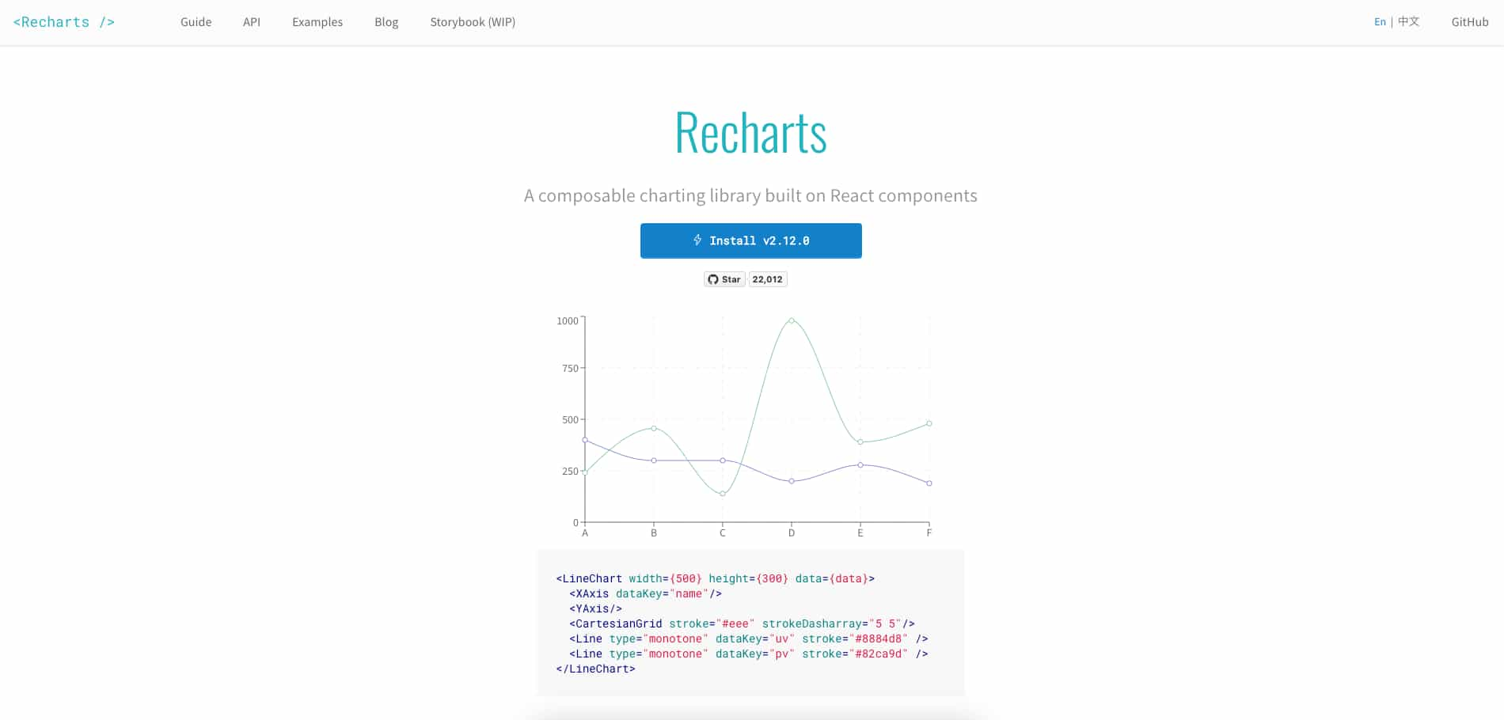This screenshot has height=720, width=1504.
Task: Switch language to En
Action: tap(1380, 22)
